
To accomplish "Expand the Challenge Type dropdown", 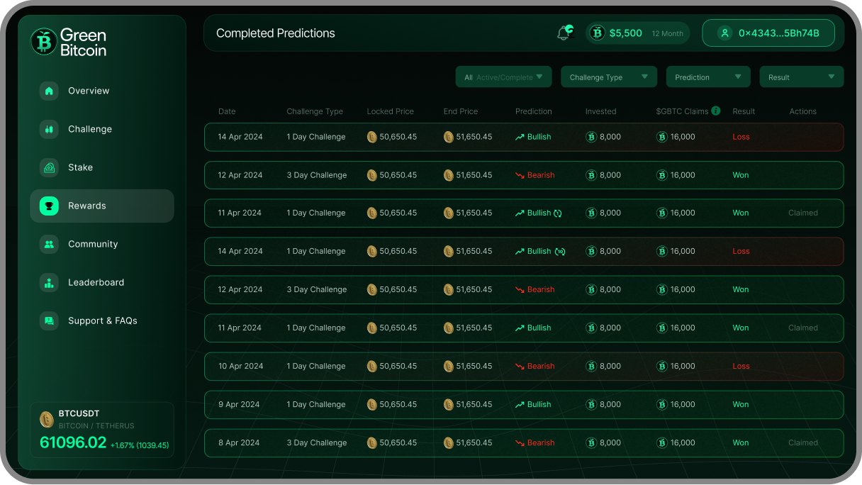I will pos(608,77).
